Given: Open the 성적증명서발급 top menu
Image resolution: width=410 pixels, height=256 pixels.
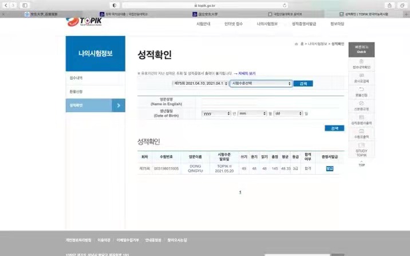Looking at the screenshot, I should 304,24.
